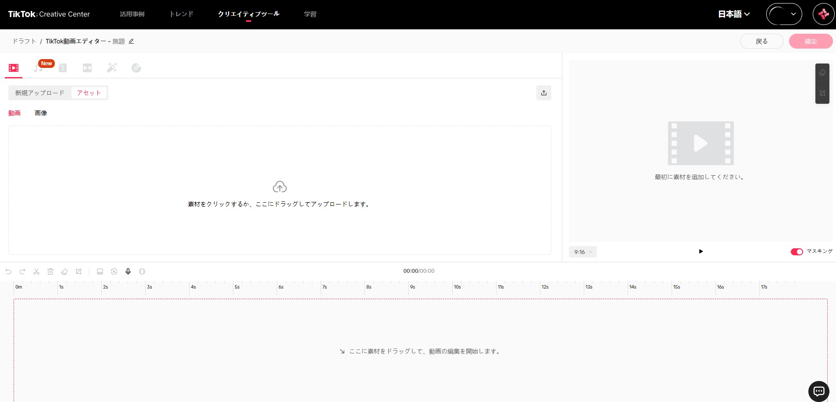Open the 9:16 aspect ratio dropdown
Screen dimensions: 836x402
[582, 252]
